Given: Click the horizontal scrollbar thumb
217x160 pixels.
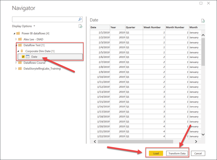Looking at the screenshot, I should (x=135, y=141).
